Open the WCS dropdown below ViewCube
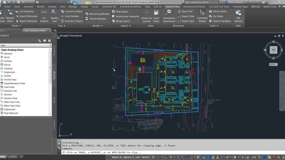The height and width of the screenshot is (160, 285). [x=273, y=64]
